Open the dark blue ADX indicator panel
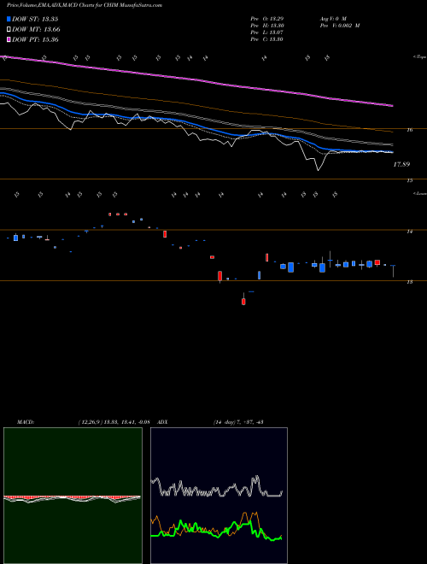 point(219,496)
